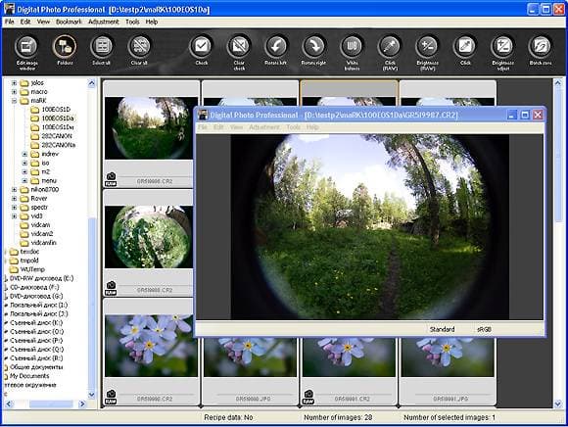
Task: Open the 282CANON folder
Action: coord(56,136)
